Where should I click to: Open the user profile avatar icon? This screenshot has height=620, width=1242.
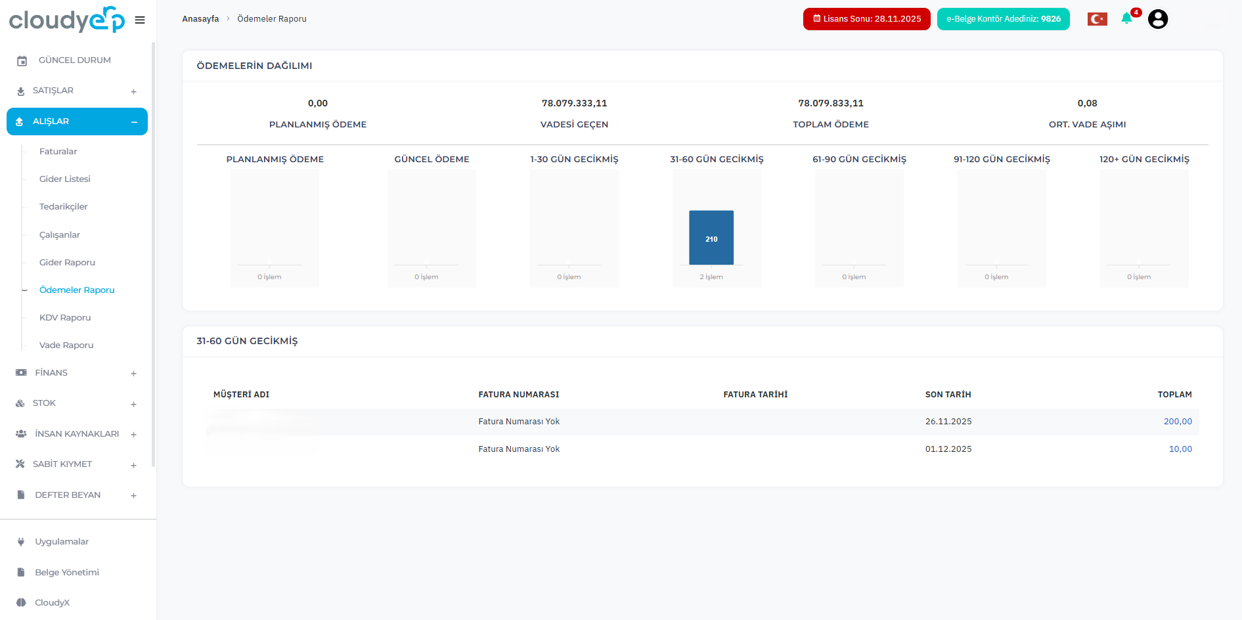click(x=1157, y=19)
